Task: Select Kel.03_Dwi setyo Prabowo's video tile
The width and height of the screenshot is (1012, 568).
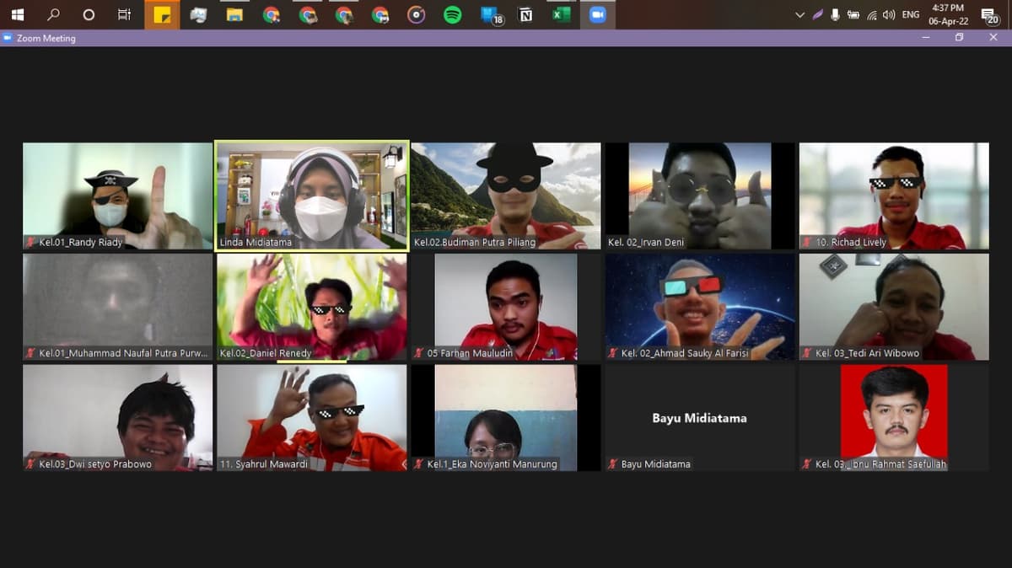Action: 118,417
